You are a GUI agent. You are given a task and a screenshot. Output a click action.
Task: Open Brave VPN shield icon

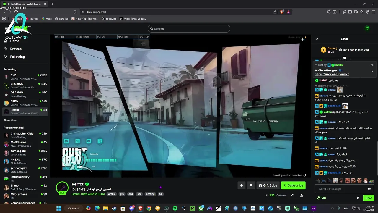[x=368, y=12]
